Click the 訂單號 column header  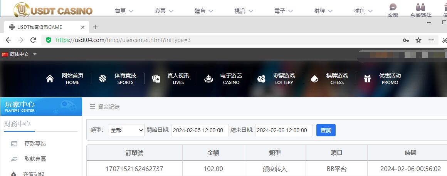(134, 153)
